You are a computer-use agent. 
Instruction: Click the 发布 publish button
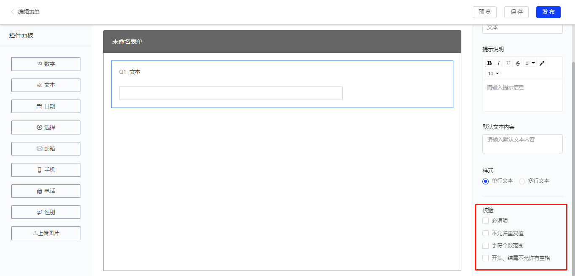pyautogui.click(x=548, y=12)
